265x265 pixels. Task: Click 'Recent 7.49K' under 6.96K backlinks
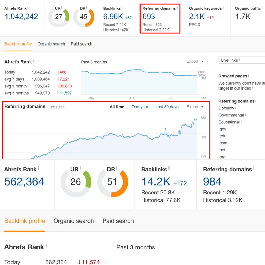115,25
